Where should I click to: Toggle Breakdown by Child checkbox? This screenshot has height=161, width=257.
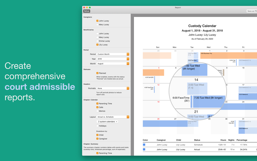pos(97,135)
